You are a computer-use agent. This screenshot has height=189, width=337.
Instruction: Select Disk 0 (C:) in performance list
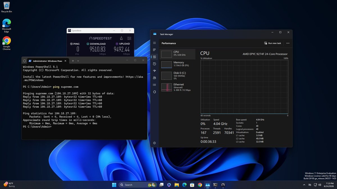tap(177, 76)
